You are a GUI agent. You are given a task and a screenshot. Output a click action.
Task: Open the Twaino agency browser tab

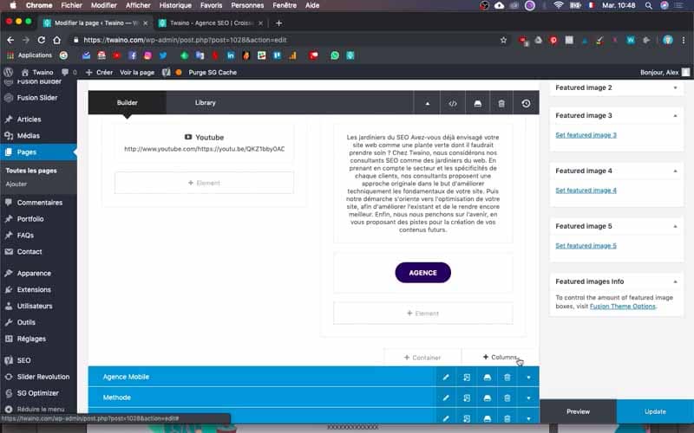(211, 23)
